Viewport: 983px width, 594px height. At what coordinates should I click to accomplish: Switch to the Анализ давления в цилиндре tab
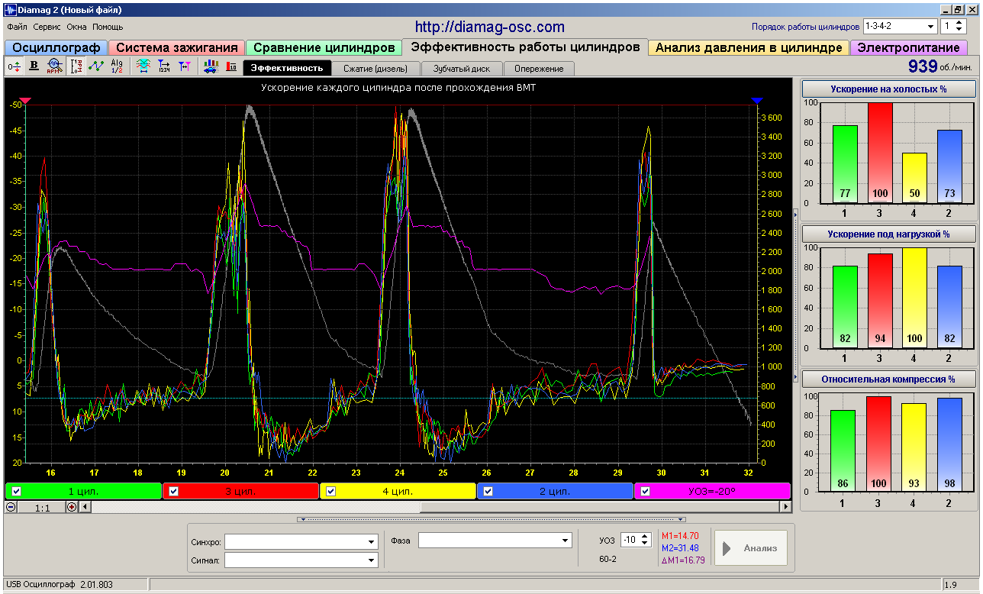click(749, 47)
